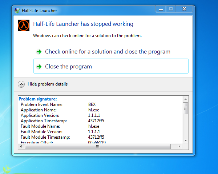This screenshot has width=218, height=174.
Task: Click hl.exe value beside Fault Module Name
Action: click(x=94, y=126)
